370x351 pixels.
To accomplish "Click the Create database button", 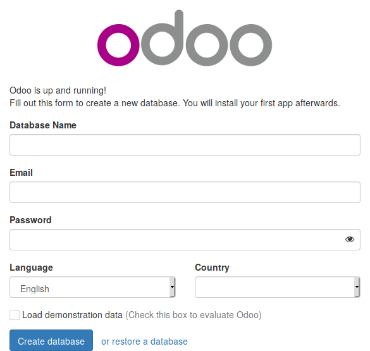I will [51, 340].
